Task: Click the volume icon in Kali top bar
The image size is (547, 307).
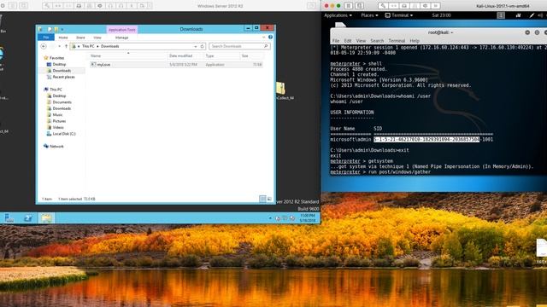Action: 540,15
